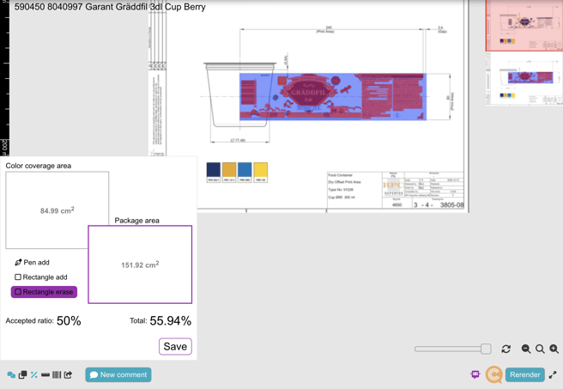Select the Pen add tool

[32, 263]
